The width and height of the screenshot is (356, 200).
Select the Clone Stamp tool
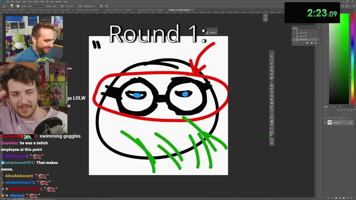[x=272, y=85]
